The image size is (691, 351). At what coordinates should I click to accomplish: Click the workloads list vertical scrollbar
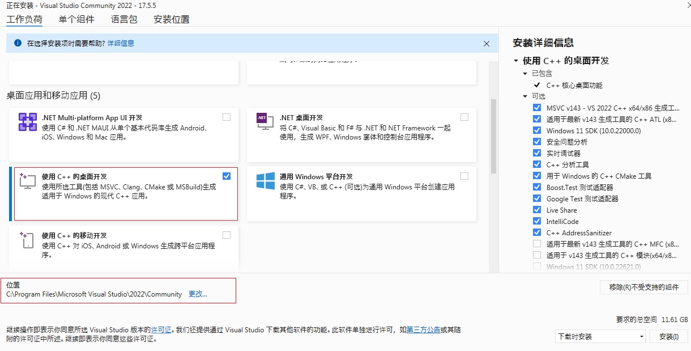click(x=493, y=136)
